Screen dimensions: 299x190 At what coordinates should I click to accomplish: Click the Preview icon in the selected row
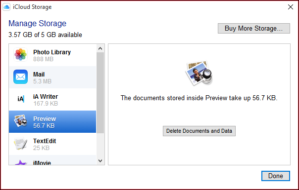coord(20,121)
